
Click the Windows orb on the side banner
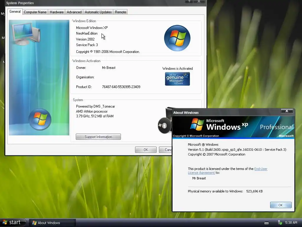(x=40, y=119)
